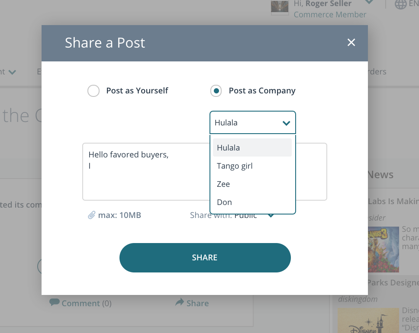419x333 pixels.
Task: Pick Hulala option in dropdown list
Action: [x=252, y=147]
